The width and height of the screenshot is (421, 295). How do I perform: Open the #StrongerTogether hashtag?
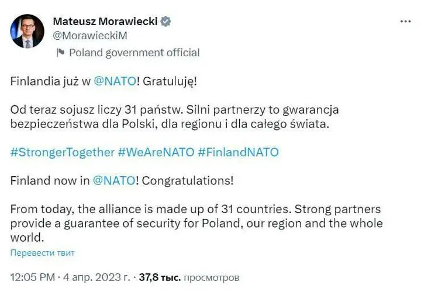coord(62,152)
